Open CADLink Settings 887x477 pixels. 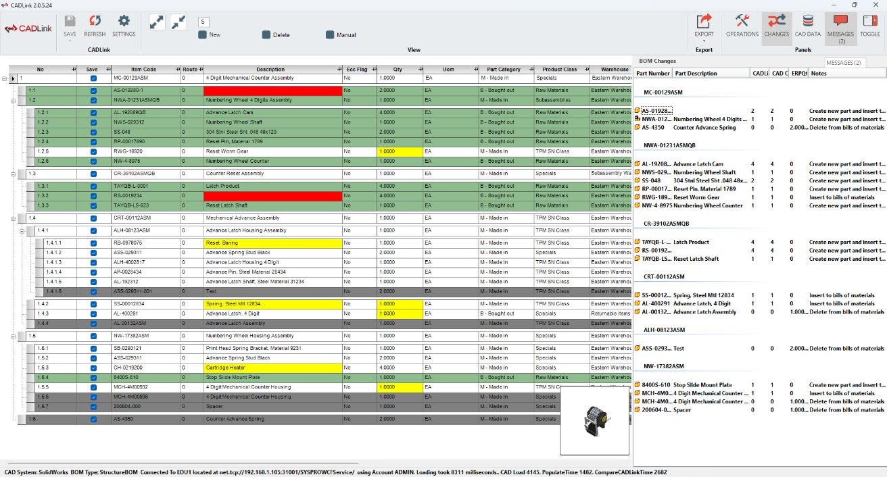point(123,25)
